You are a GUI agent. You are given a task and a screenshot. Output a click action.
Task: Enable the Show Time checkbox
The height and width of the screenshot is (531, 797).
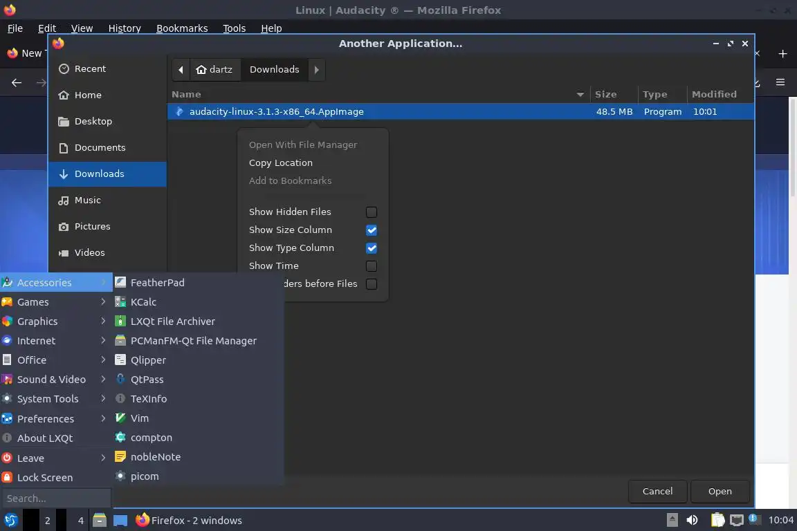372,265
